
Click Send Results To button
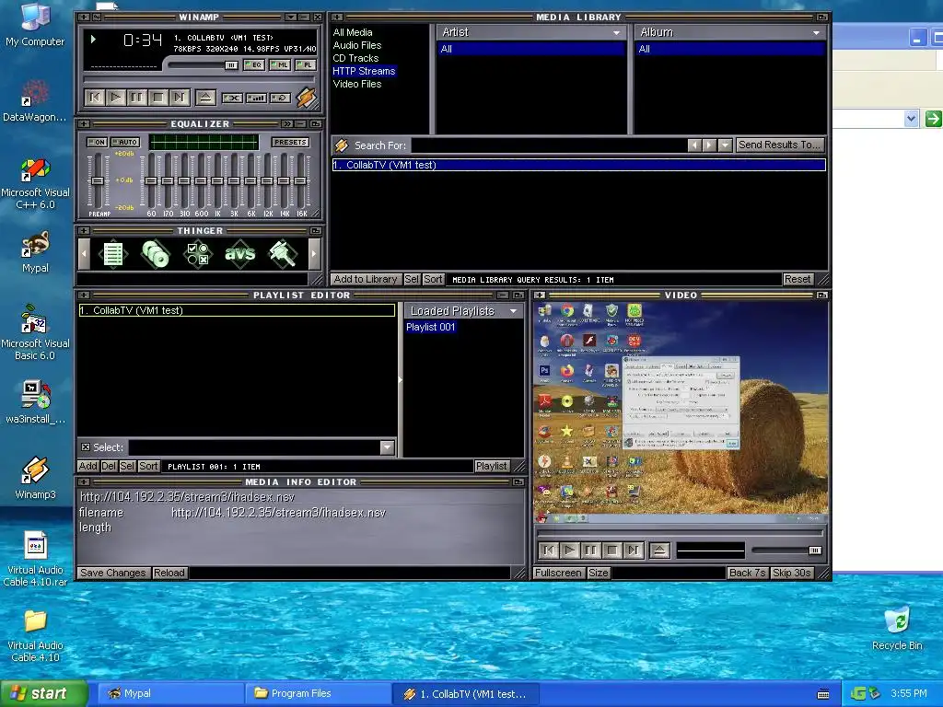pyautogui.click(x=779, y=145)
